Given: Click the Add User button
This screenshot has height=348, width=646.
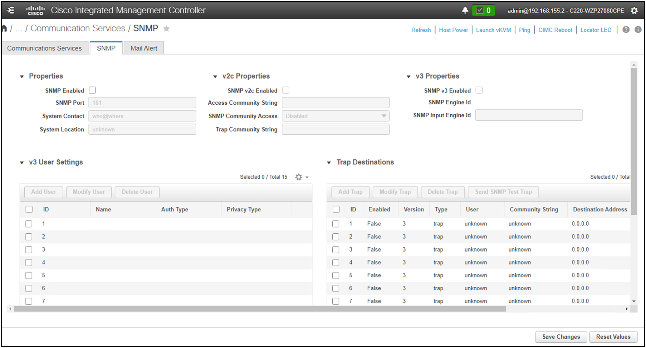Looking at the screenshot, I should click(x=44, y=192).
